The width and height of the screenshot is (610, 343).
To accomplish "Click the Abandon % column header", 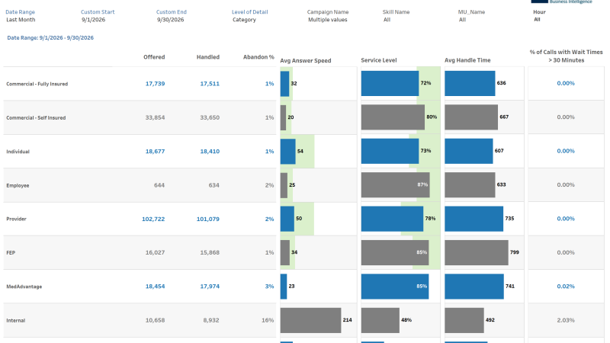I will 258,56.
